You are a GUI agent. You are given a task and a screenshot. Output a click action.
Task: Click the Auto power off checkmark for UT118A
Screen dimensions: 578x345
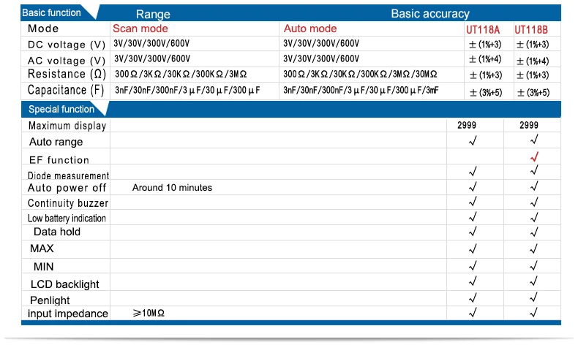473,186
